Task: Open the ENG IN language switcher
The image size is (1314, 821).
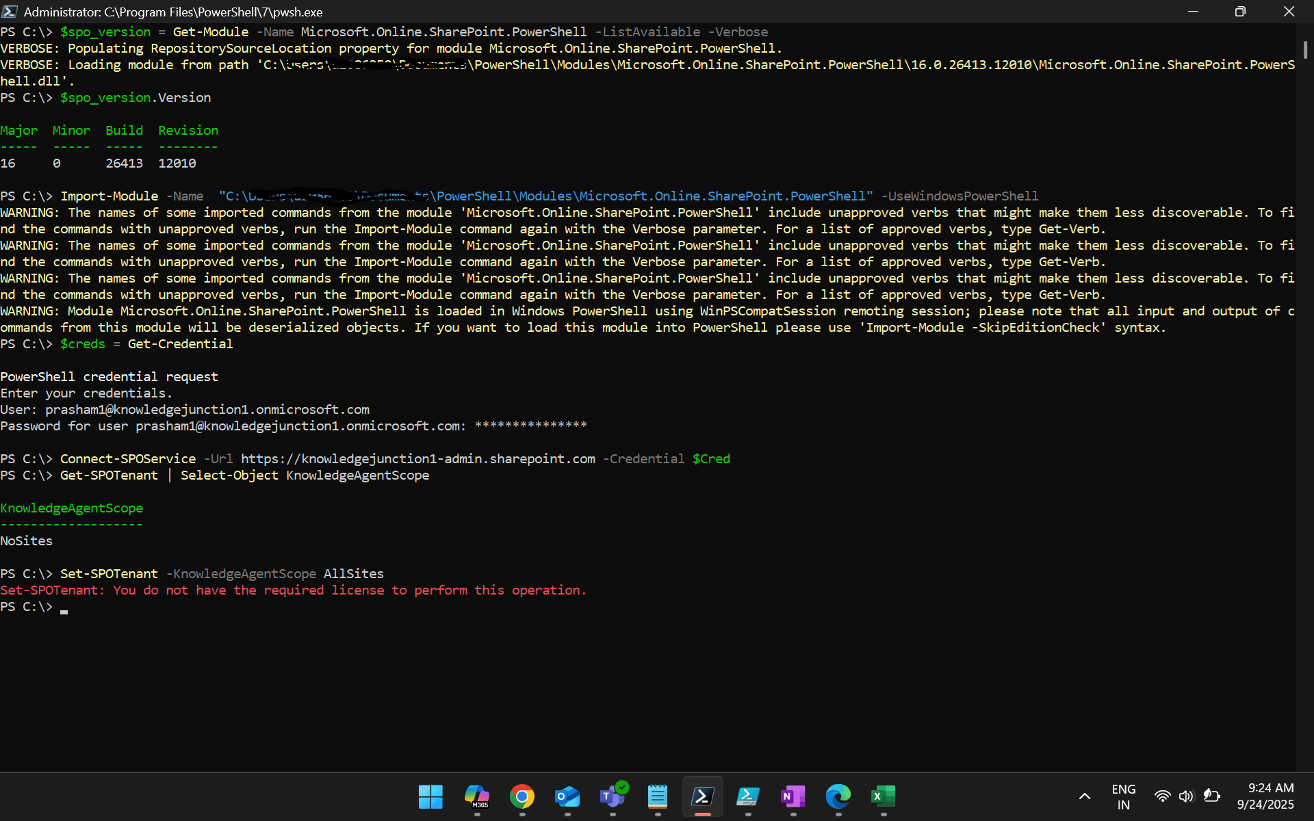Action: click(x=1123, y=796)
